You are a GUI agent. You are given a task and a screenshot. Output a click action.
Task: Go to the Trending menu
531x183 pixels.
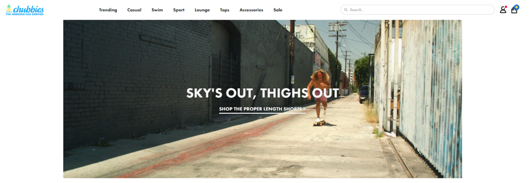(108, 10)
